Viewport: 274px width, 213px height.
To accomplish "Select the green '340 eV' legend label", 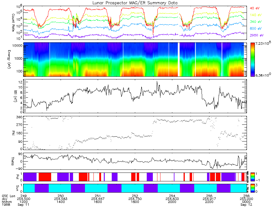I will (256, 22).
